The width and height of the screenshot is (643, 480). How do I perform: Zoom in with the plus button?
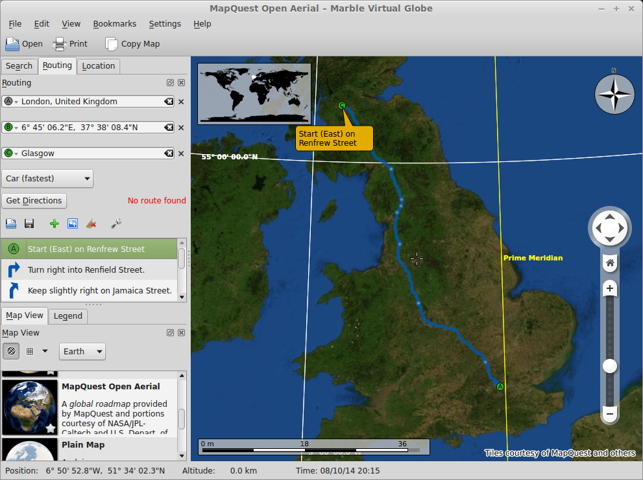point(610,288)
